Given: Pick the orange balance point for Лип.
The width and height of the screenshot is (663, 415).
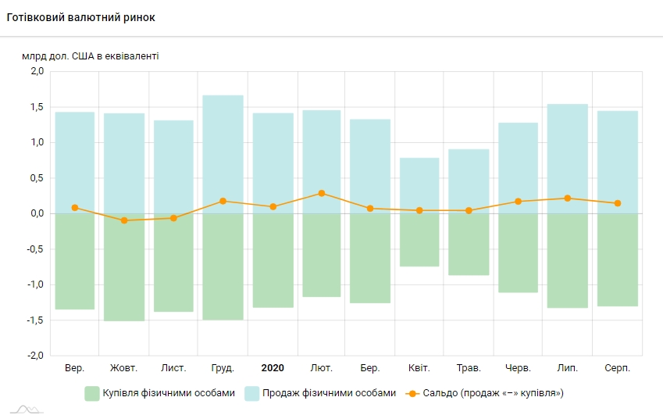Looking at the screenshot, I should tap(567, 199).
